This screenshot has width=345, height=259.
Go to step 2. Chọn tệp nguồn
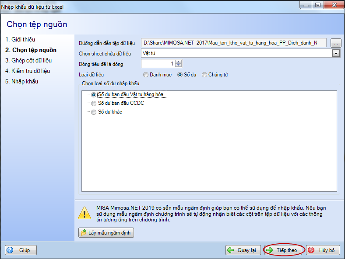[31, 50]
